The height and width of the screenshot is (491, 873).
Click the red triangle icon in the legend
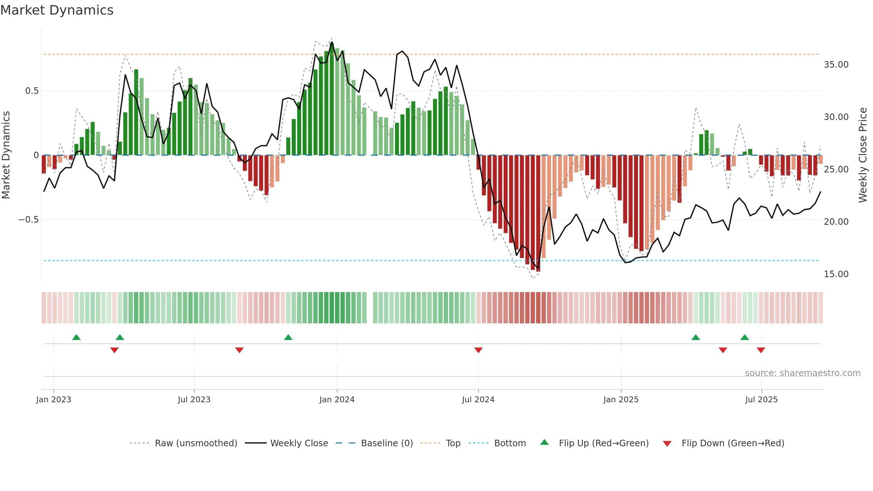(667, 444)
